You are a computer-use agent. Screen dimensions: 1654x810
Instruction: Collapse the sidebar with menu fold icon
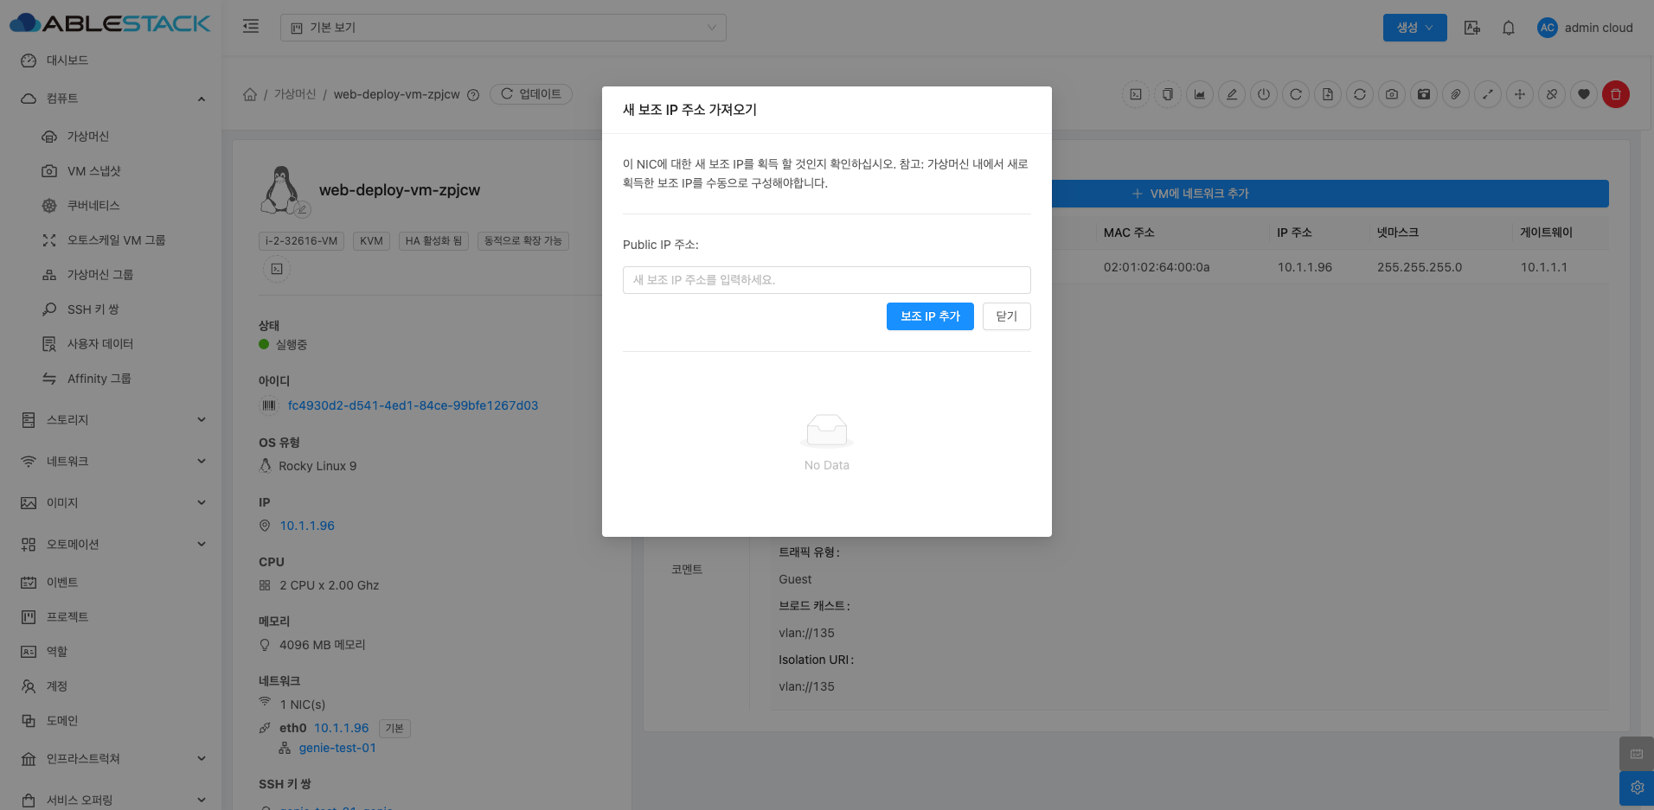pyautogui.click(x=251, y=27)
